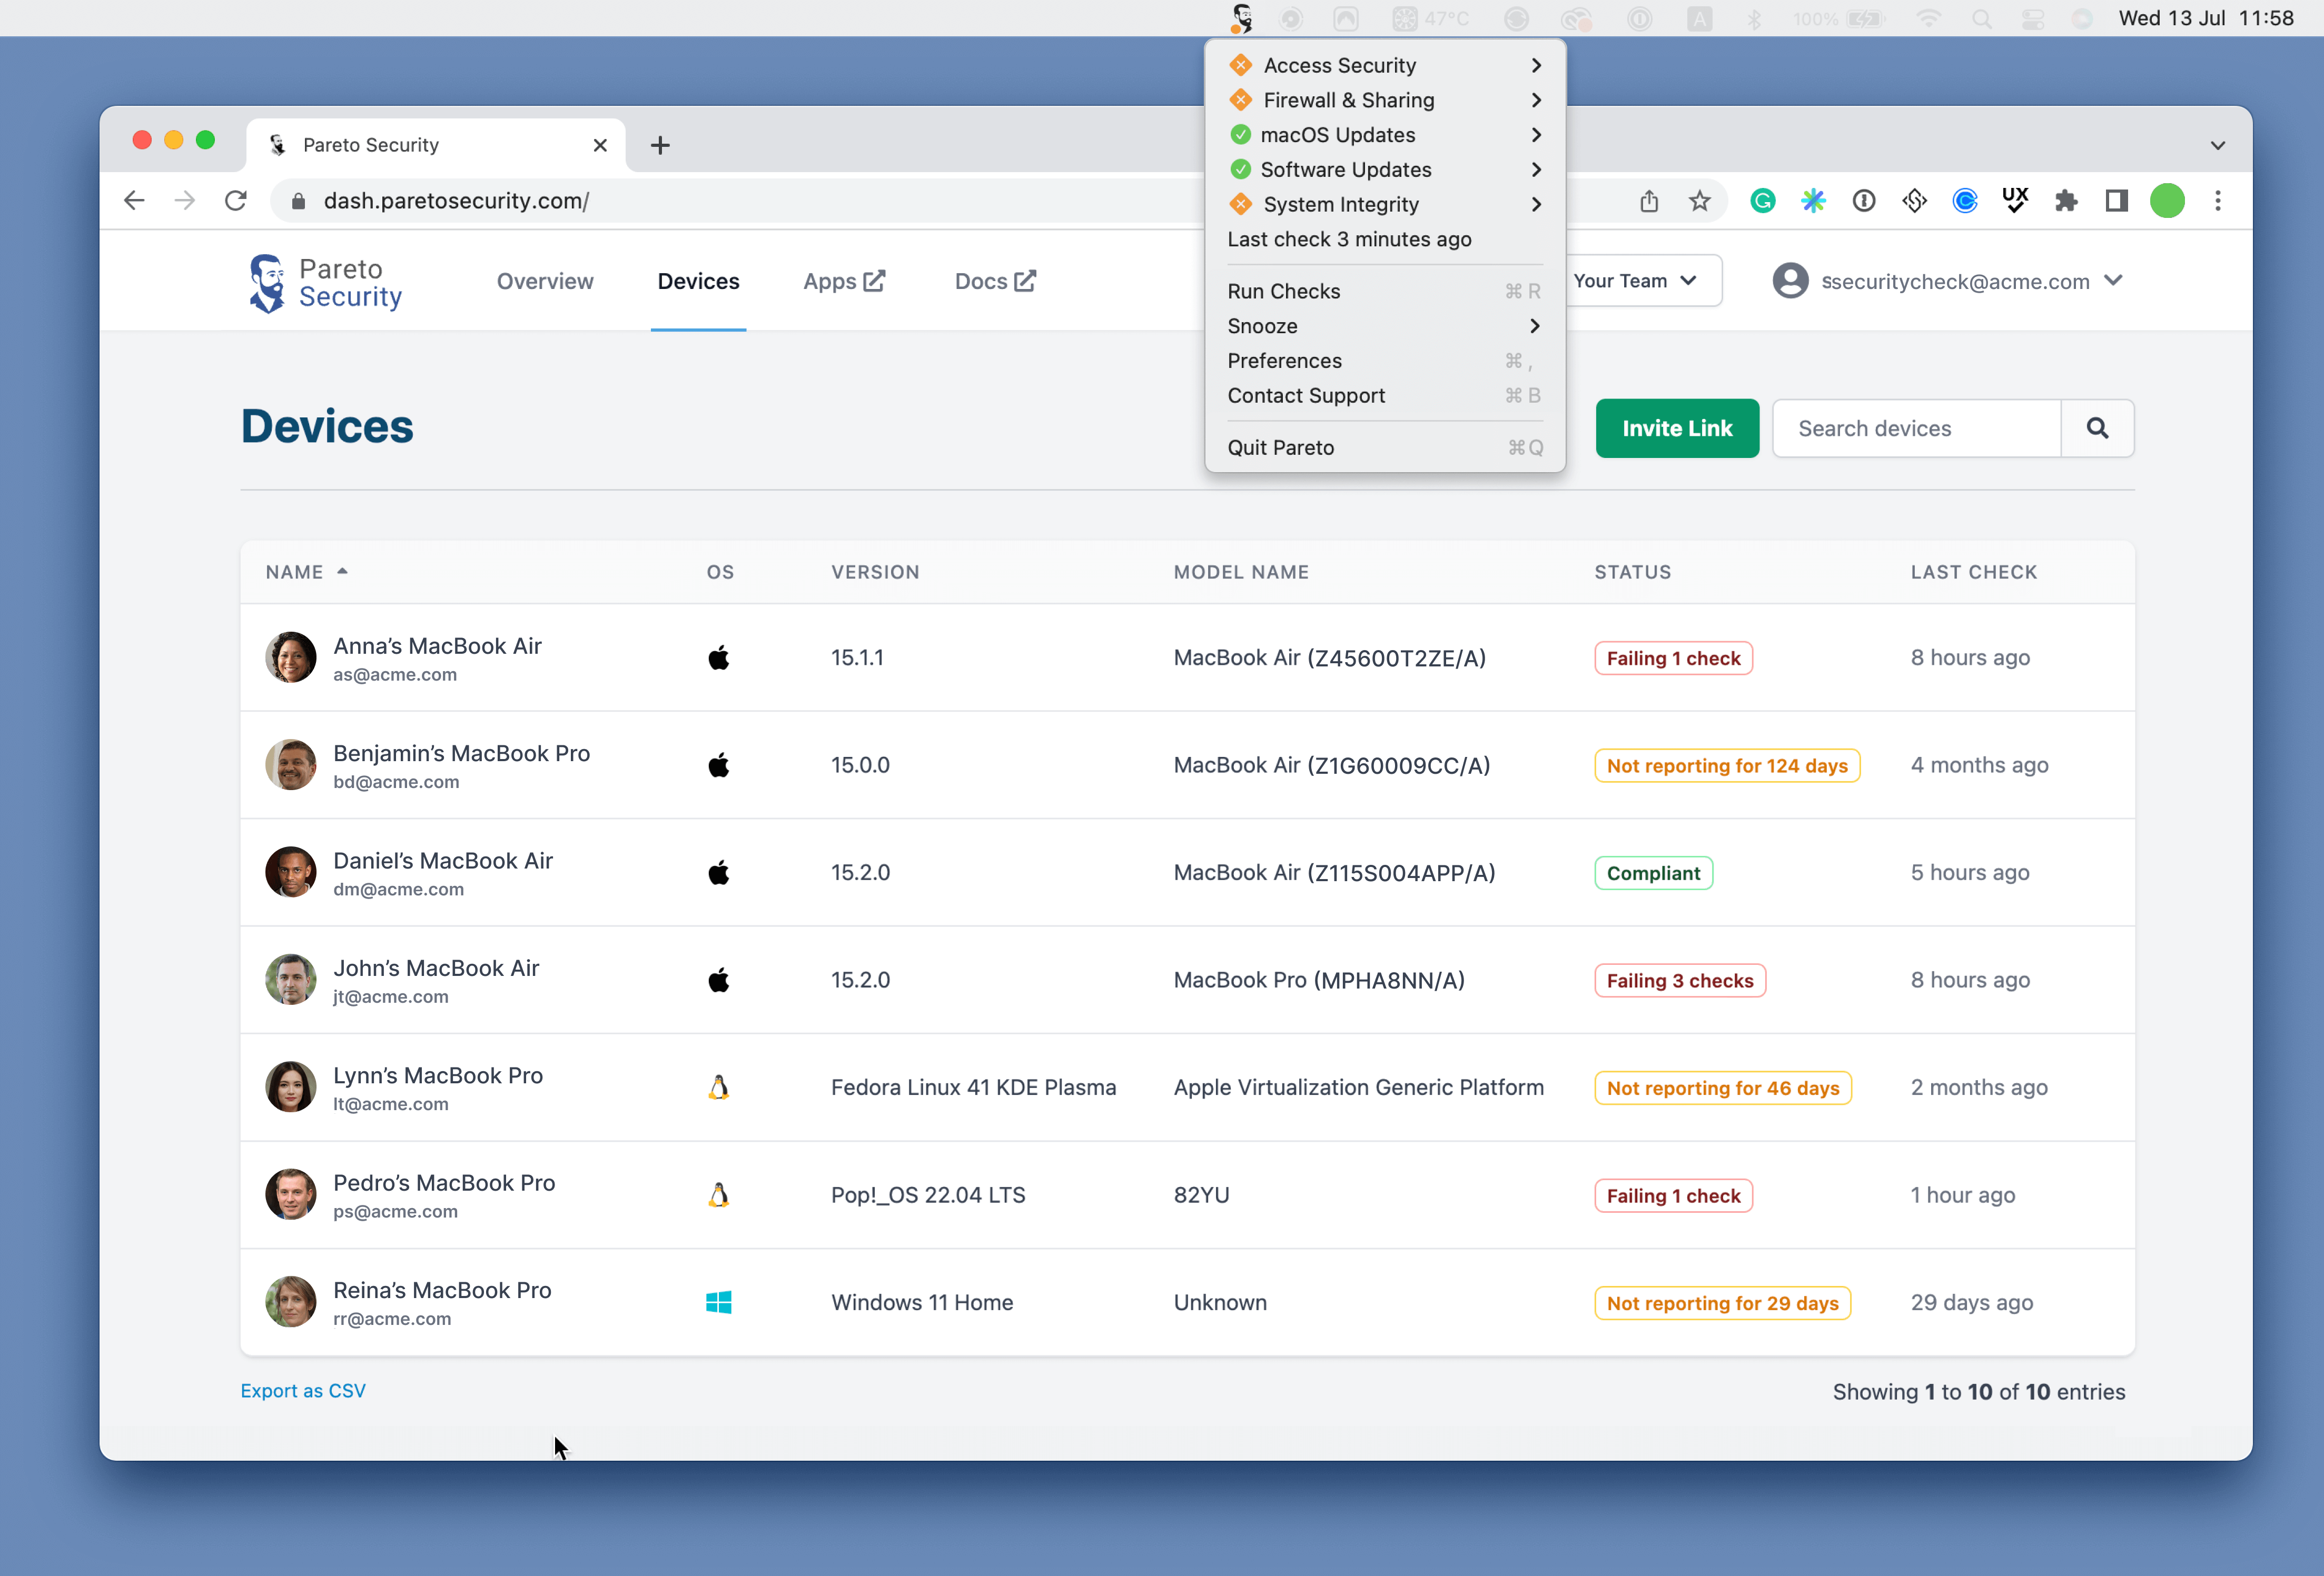
Task: Open Chrome's side panel icon
Action: 2116,201
